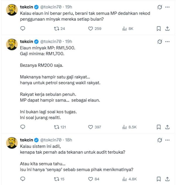Image resolution: width=176 pixels, height=185 pixels.
Task: Open tokcin profile name on third tweet
Action: (x=27, y=140)
